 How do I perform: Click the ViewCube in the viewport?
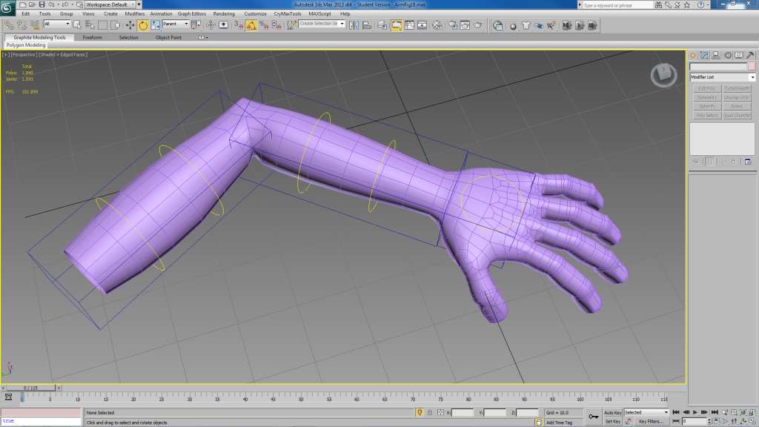coord(663,74)
